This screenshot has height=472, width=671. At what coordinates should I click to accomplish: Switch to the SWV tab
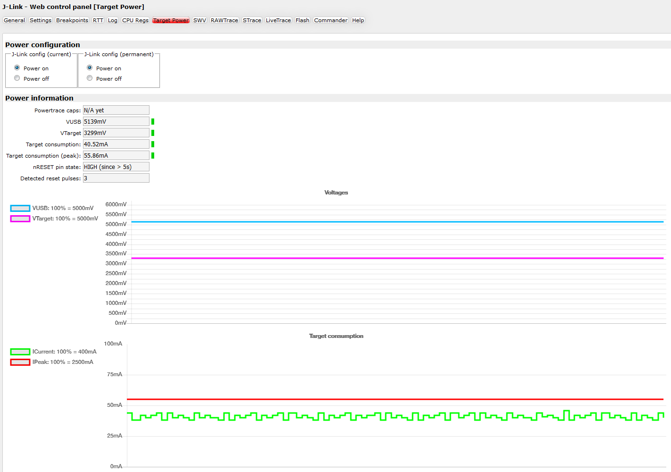point(199,20)
